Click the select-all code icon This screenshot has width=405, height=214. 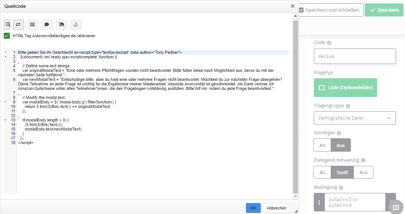32,24
